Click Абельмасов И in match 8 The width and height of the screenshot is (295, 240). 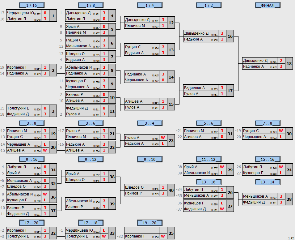(x=79, y=67)
